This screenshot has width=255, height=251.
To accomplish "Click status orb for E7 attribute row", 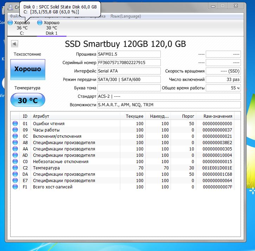I will point(15,180).
